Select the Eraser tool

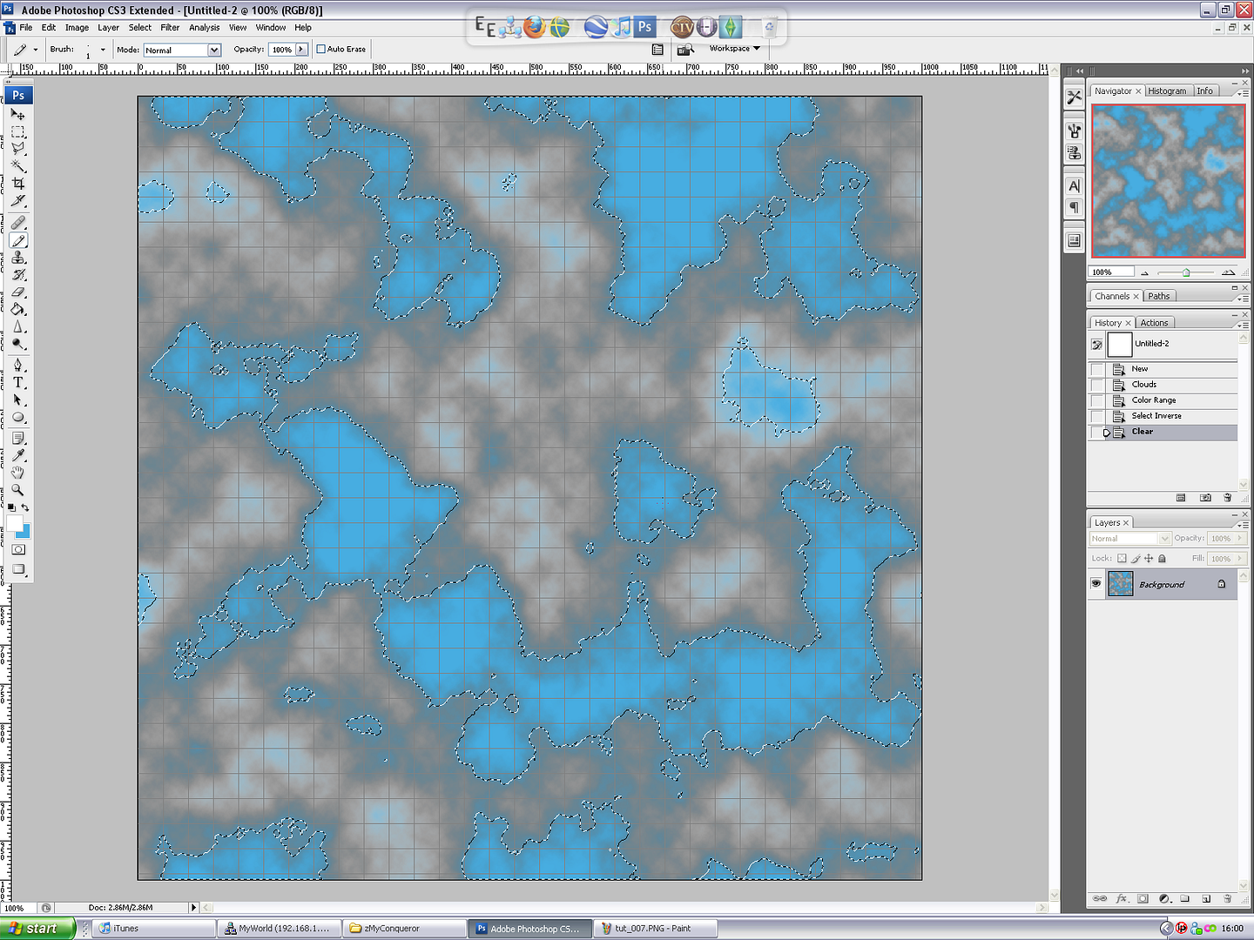pos(17,292)
